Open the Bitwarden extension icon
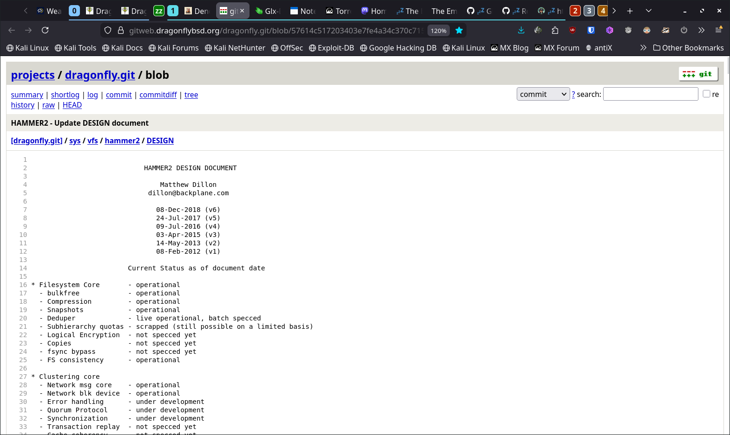Screen dimensions: 730x435 tap(591, 30)
